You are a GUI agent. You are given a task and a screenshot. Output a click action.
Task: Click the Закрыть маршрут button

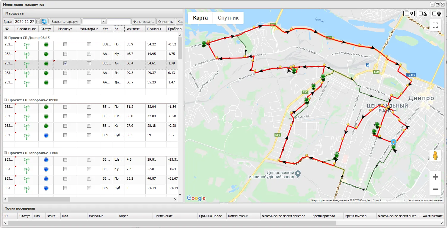coord(65,21)
